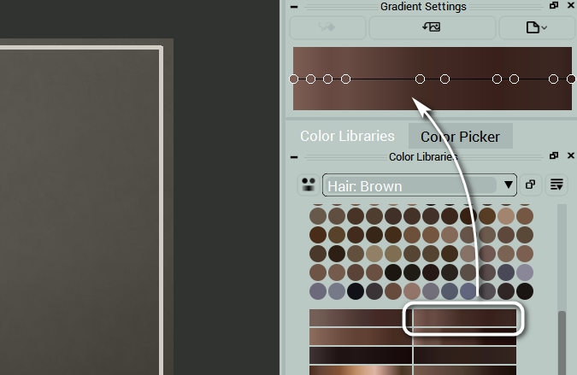This screenshot has width=577, height=375.
Task: Select the sixth gradient stop from left
Action: tap(445, 79)
